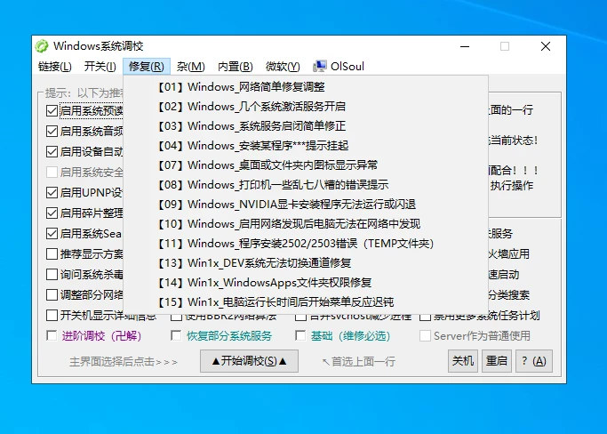Collapse the open 修复(R) menu
This screenshot has height=434, width=607.
(x=146, y=67)
